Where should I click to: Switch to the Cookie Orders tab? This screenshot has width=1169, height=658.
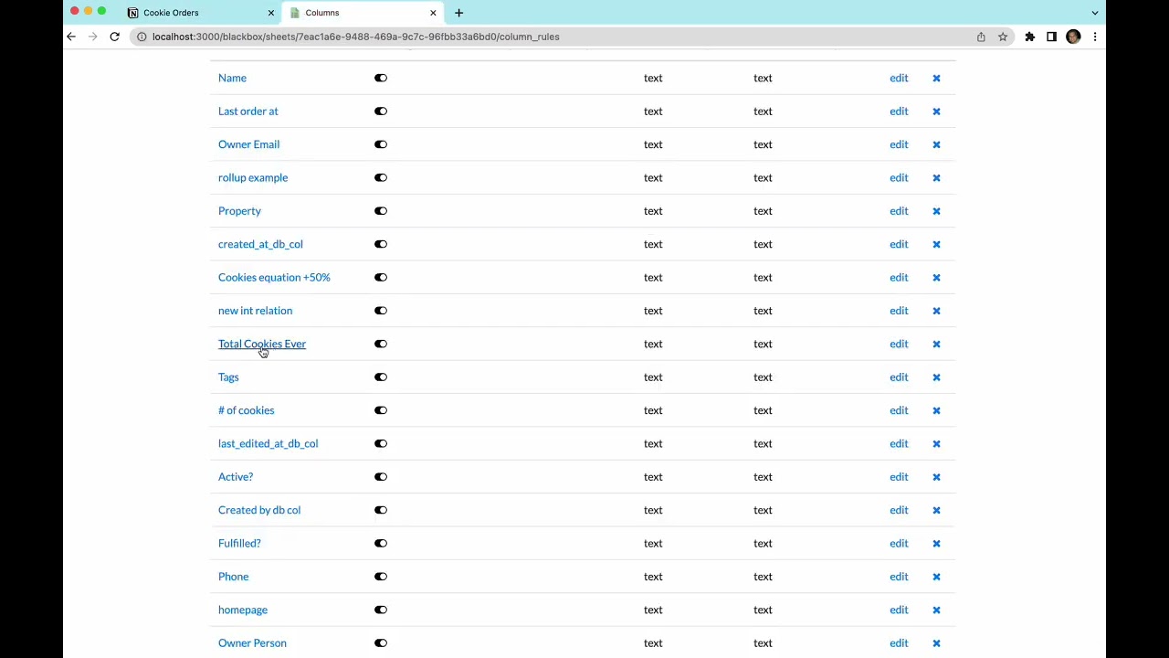(x=199, y=13)
